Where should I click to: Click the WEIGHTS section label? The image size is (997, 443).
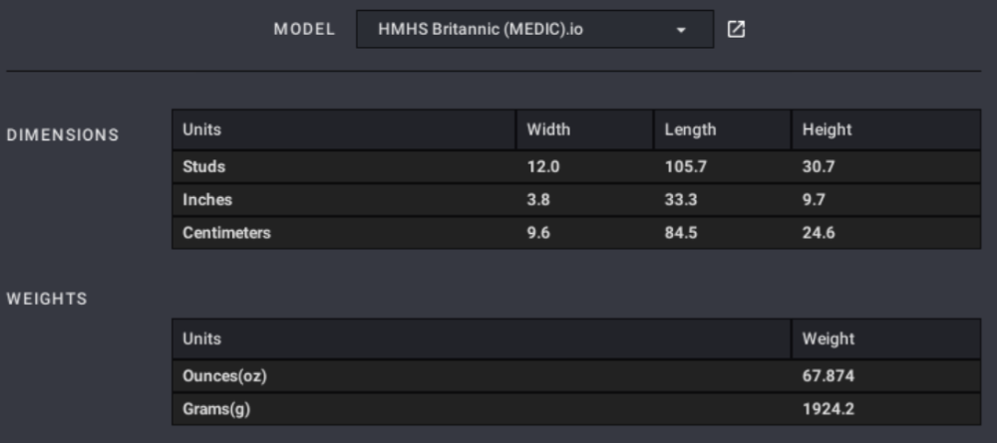coord(47,299)
